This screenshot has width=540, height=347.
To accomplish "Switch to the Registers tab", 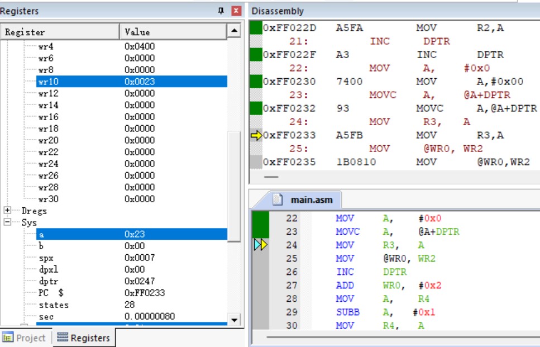I will (x=84, y=338).
